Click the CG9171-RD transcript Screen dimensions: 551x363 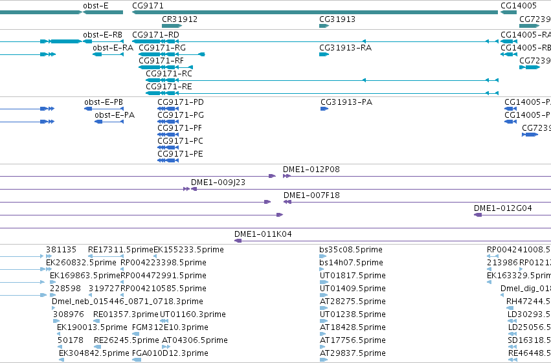point(315,41)
